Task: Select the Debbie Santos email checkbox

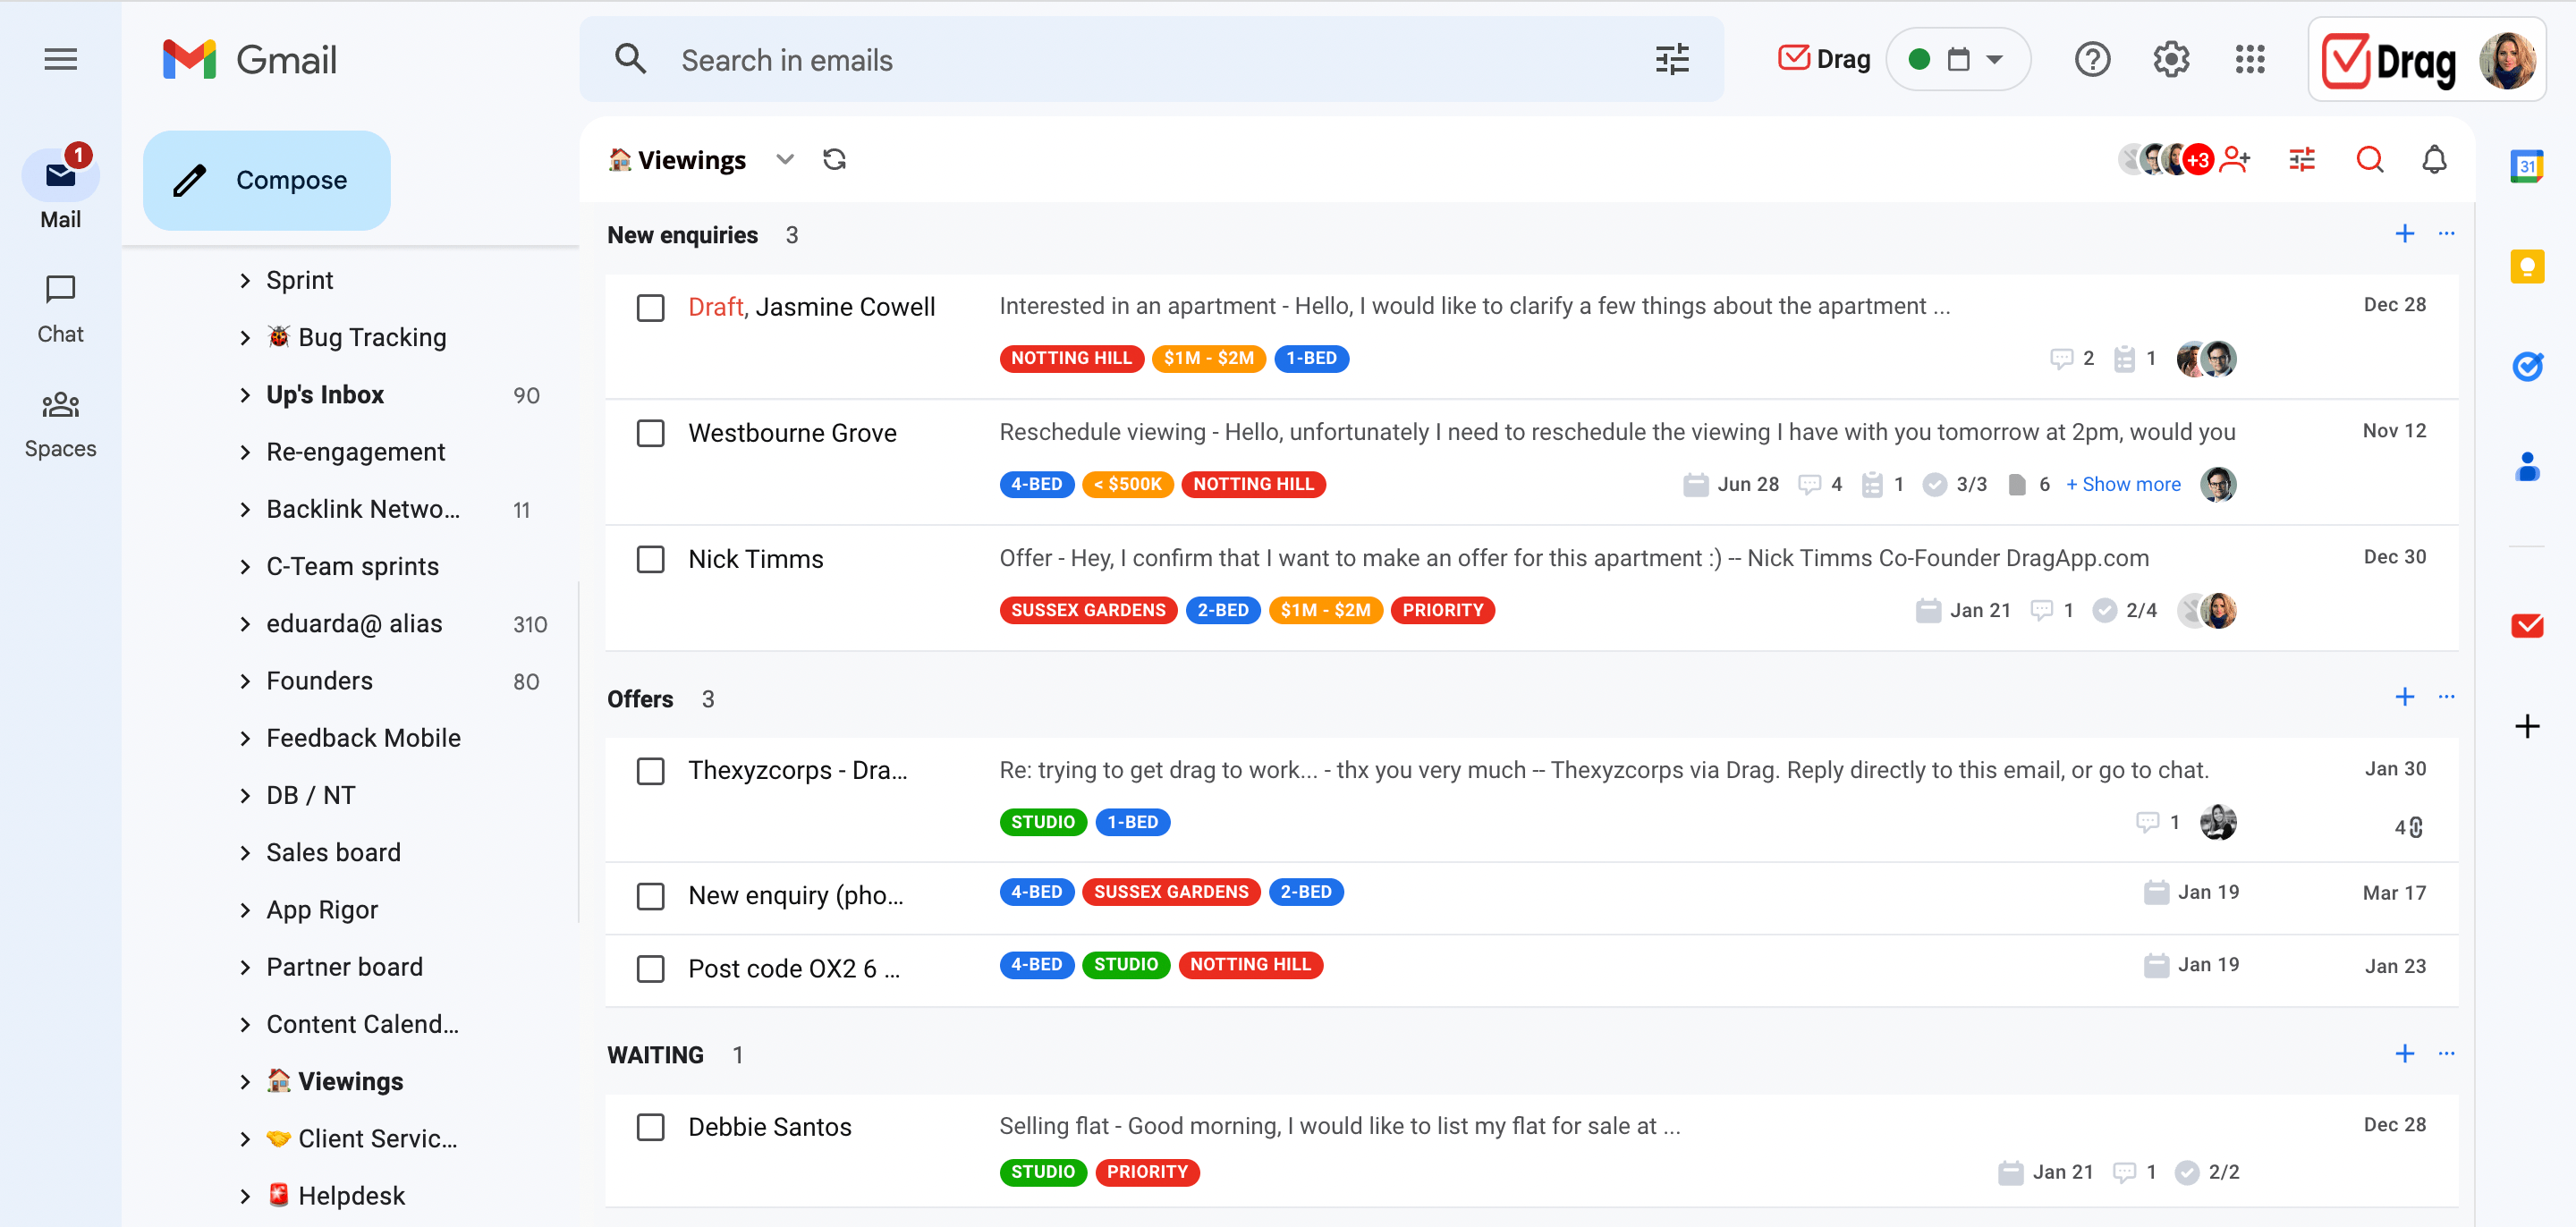Action: (651, 1128)
